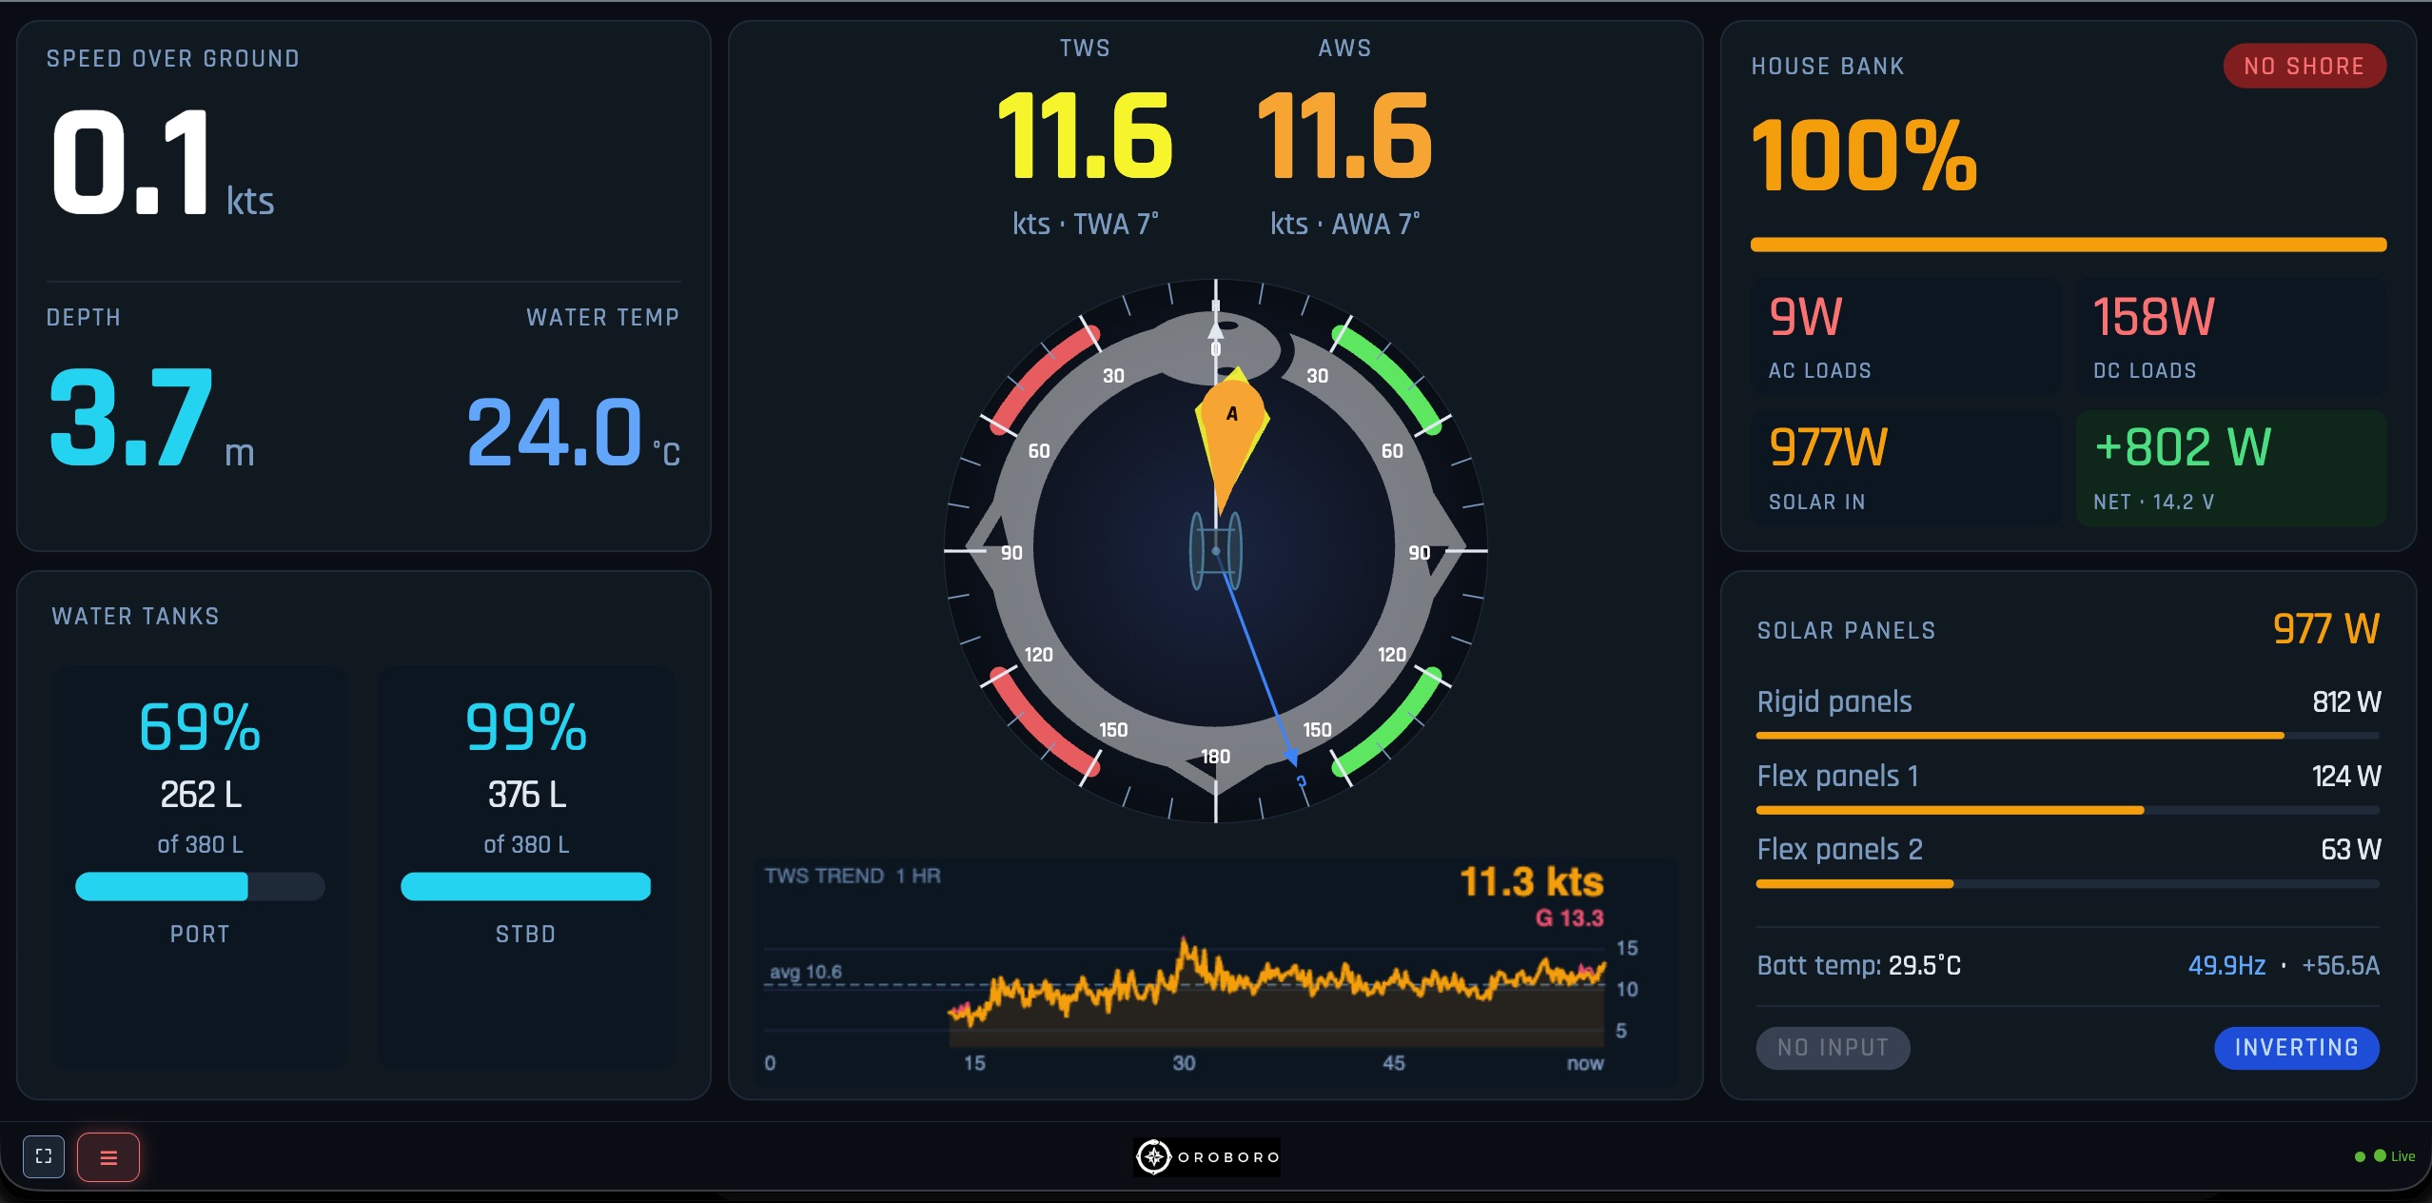Click the kts · TWA 7° label
Screen dimensions: 2432x1203
[1086, 225]
